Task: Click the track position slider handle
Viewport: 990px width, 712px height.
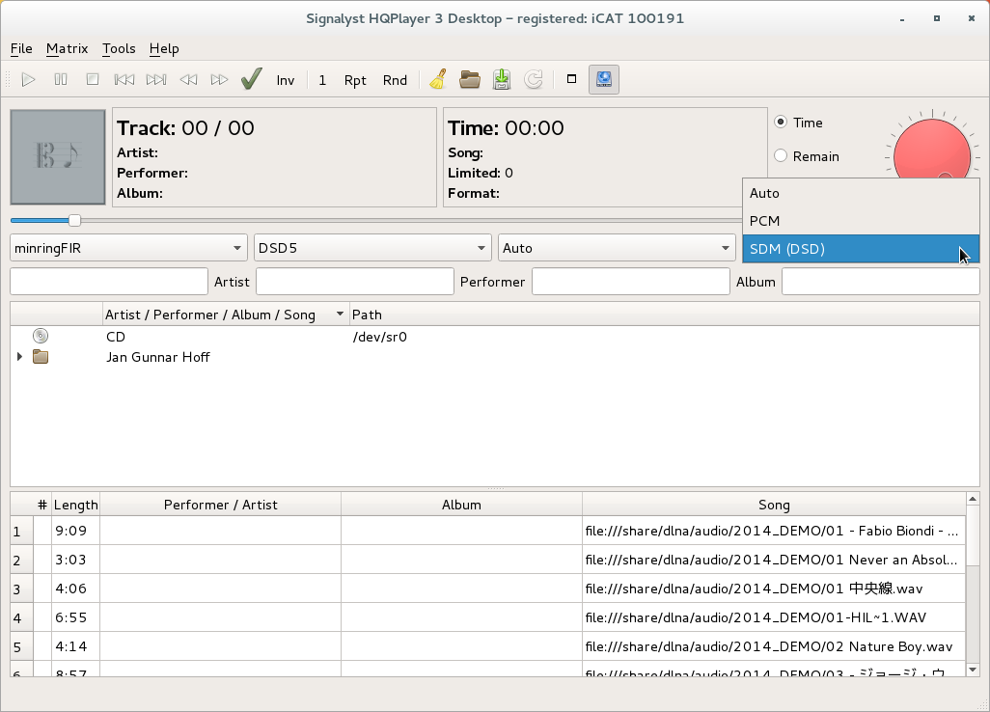Action: tap(74, 220)
